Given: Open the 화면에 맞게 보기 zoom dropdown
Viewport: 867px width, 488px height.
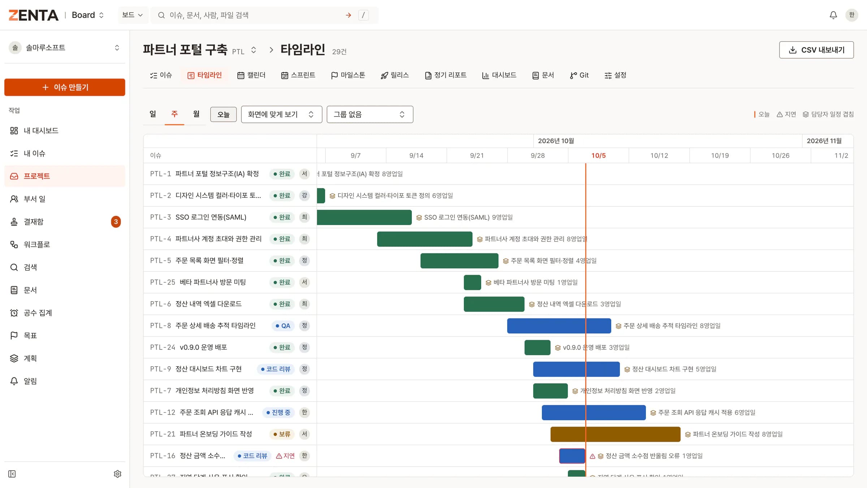Looking at the screenshot, I should (281, 115).
